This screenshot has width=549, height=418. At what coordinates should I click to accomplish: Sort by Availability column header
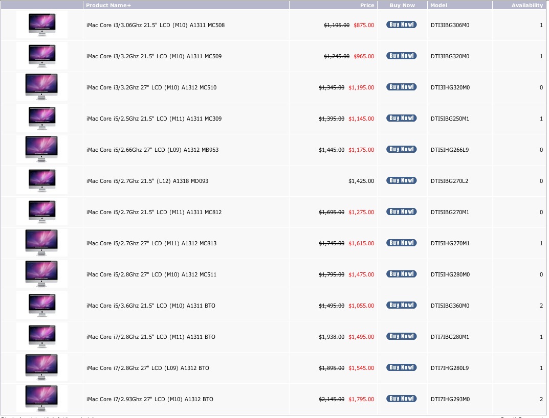point(527,6)
